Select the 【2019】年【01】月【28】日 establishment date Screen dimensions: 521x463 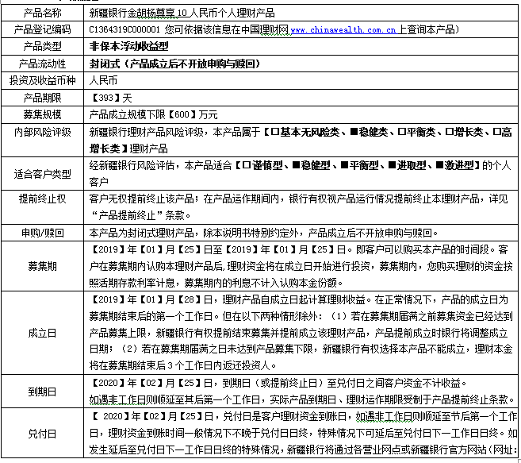pyautogui.click(x=151, y=299)
